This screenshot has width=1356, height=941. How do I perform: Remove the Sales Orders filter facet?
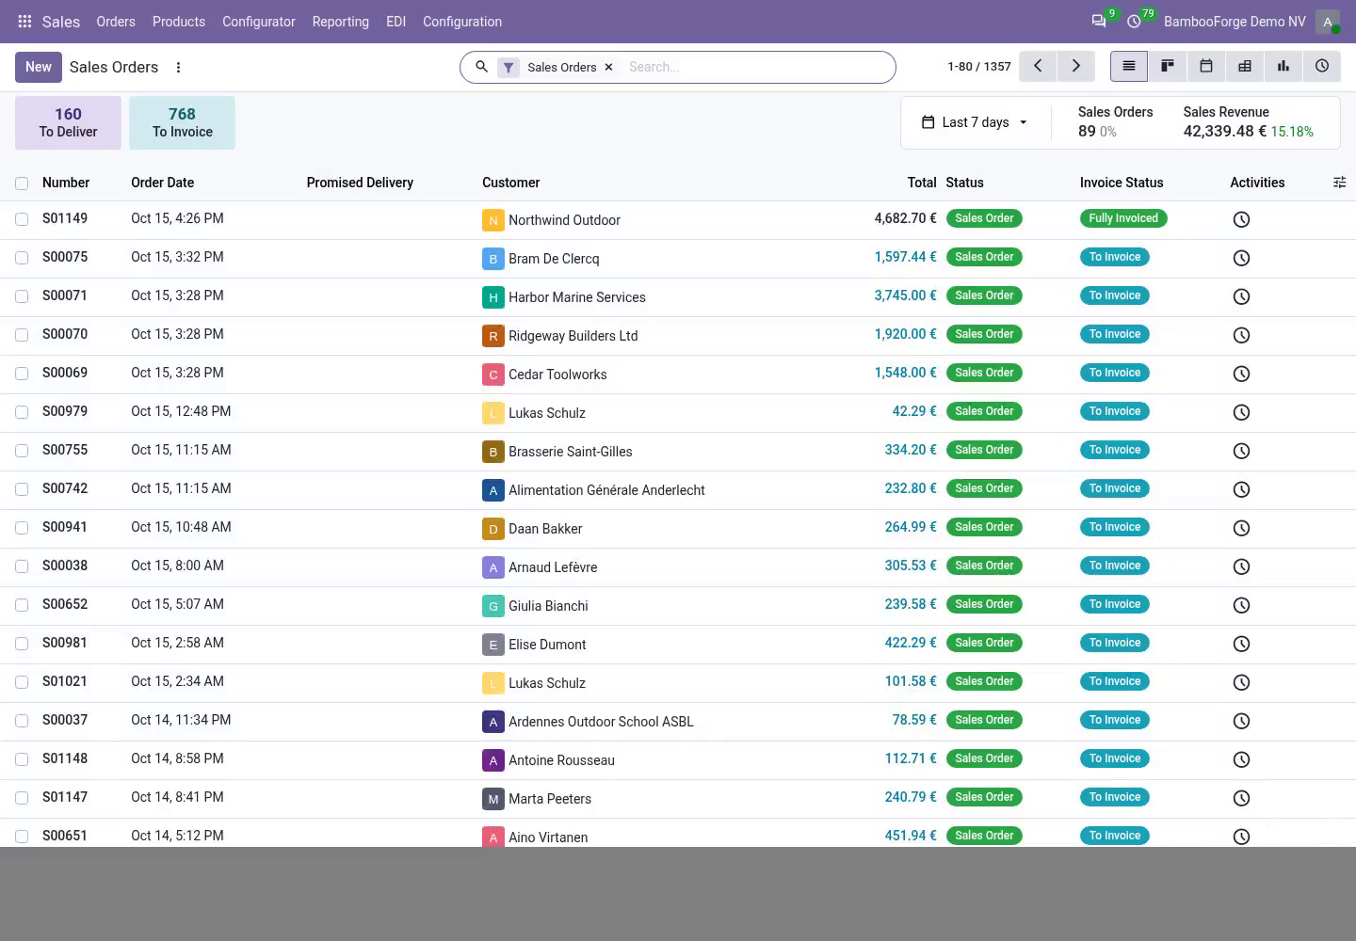pyautogui.click(x=608, y=67)
